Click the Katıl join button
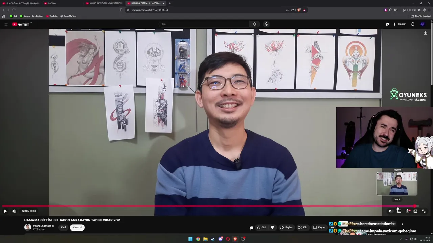The height and width of the screenshot is (243, 433). tap(63, 227)
